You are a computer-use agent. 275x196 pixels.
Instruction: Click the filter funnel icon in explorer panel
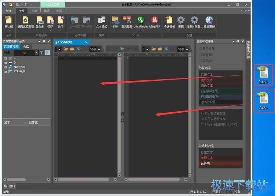click(41, 53)
